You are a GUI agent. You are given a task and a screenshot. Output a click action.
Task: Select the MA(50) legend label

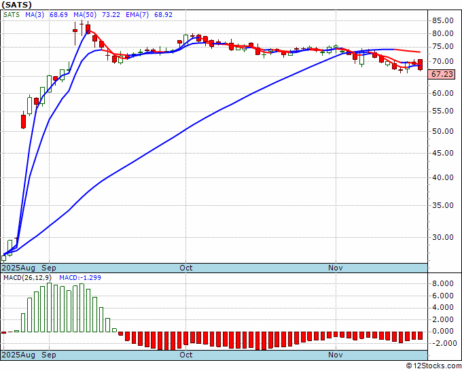(x=84, y=15)
